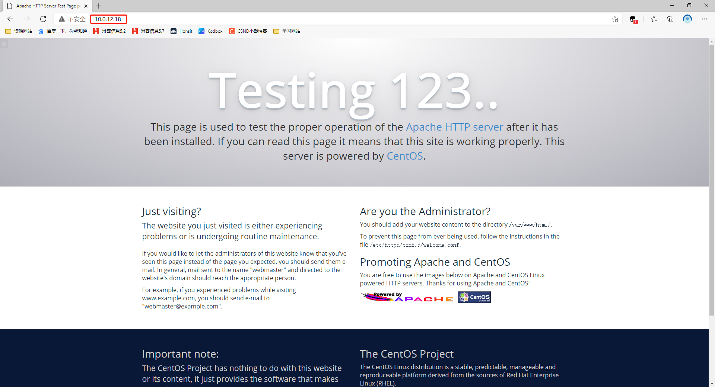Open the Collections icon
Image resolution: width=715 pixels, height=387 pixels.
tap(670, 19)
